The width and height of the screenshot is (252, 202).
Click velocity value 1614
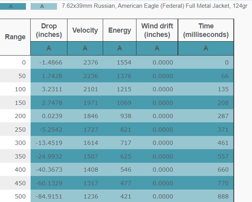[91, 143]
